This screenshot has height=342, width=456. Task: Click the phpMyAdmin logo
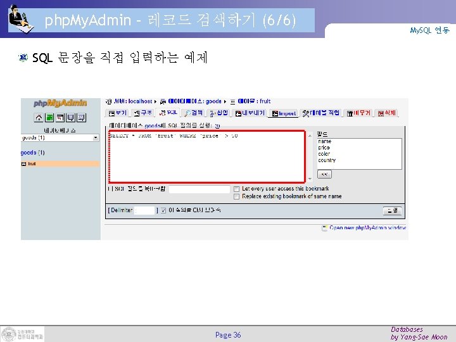pos(60,103)
